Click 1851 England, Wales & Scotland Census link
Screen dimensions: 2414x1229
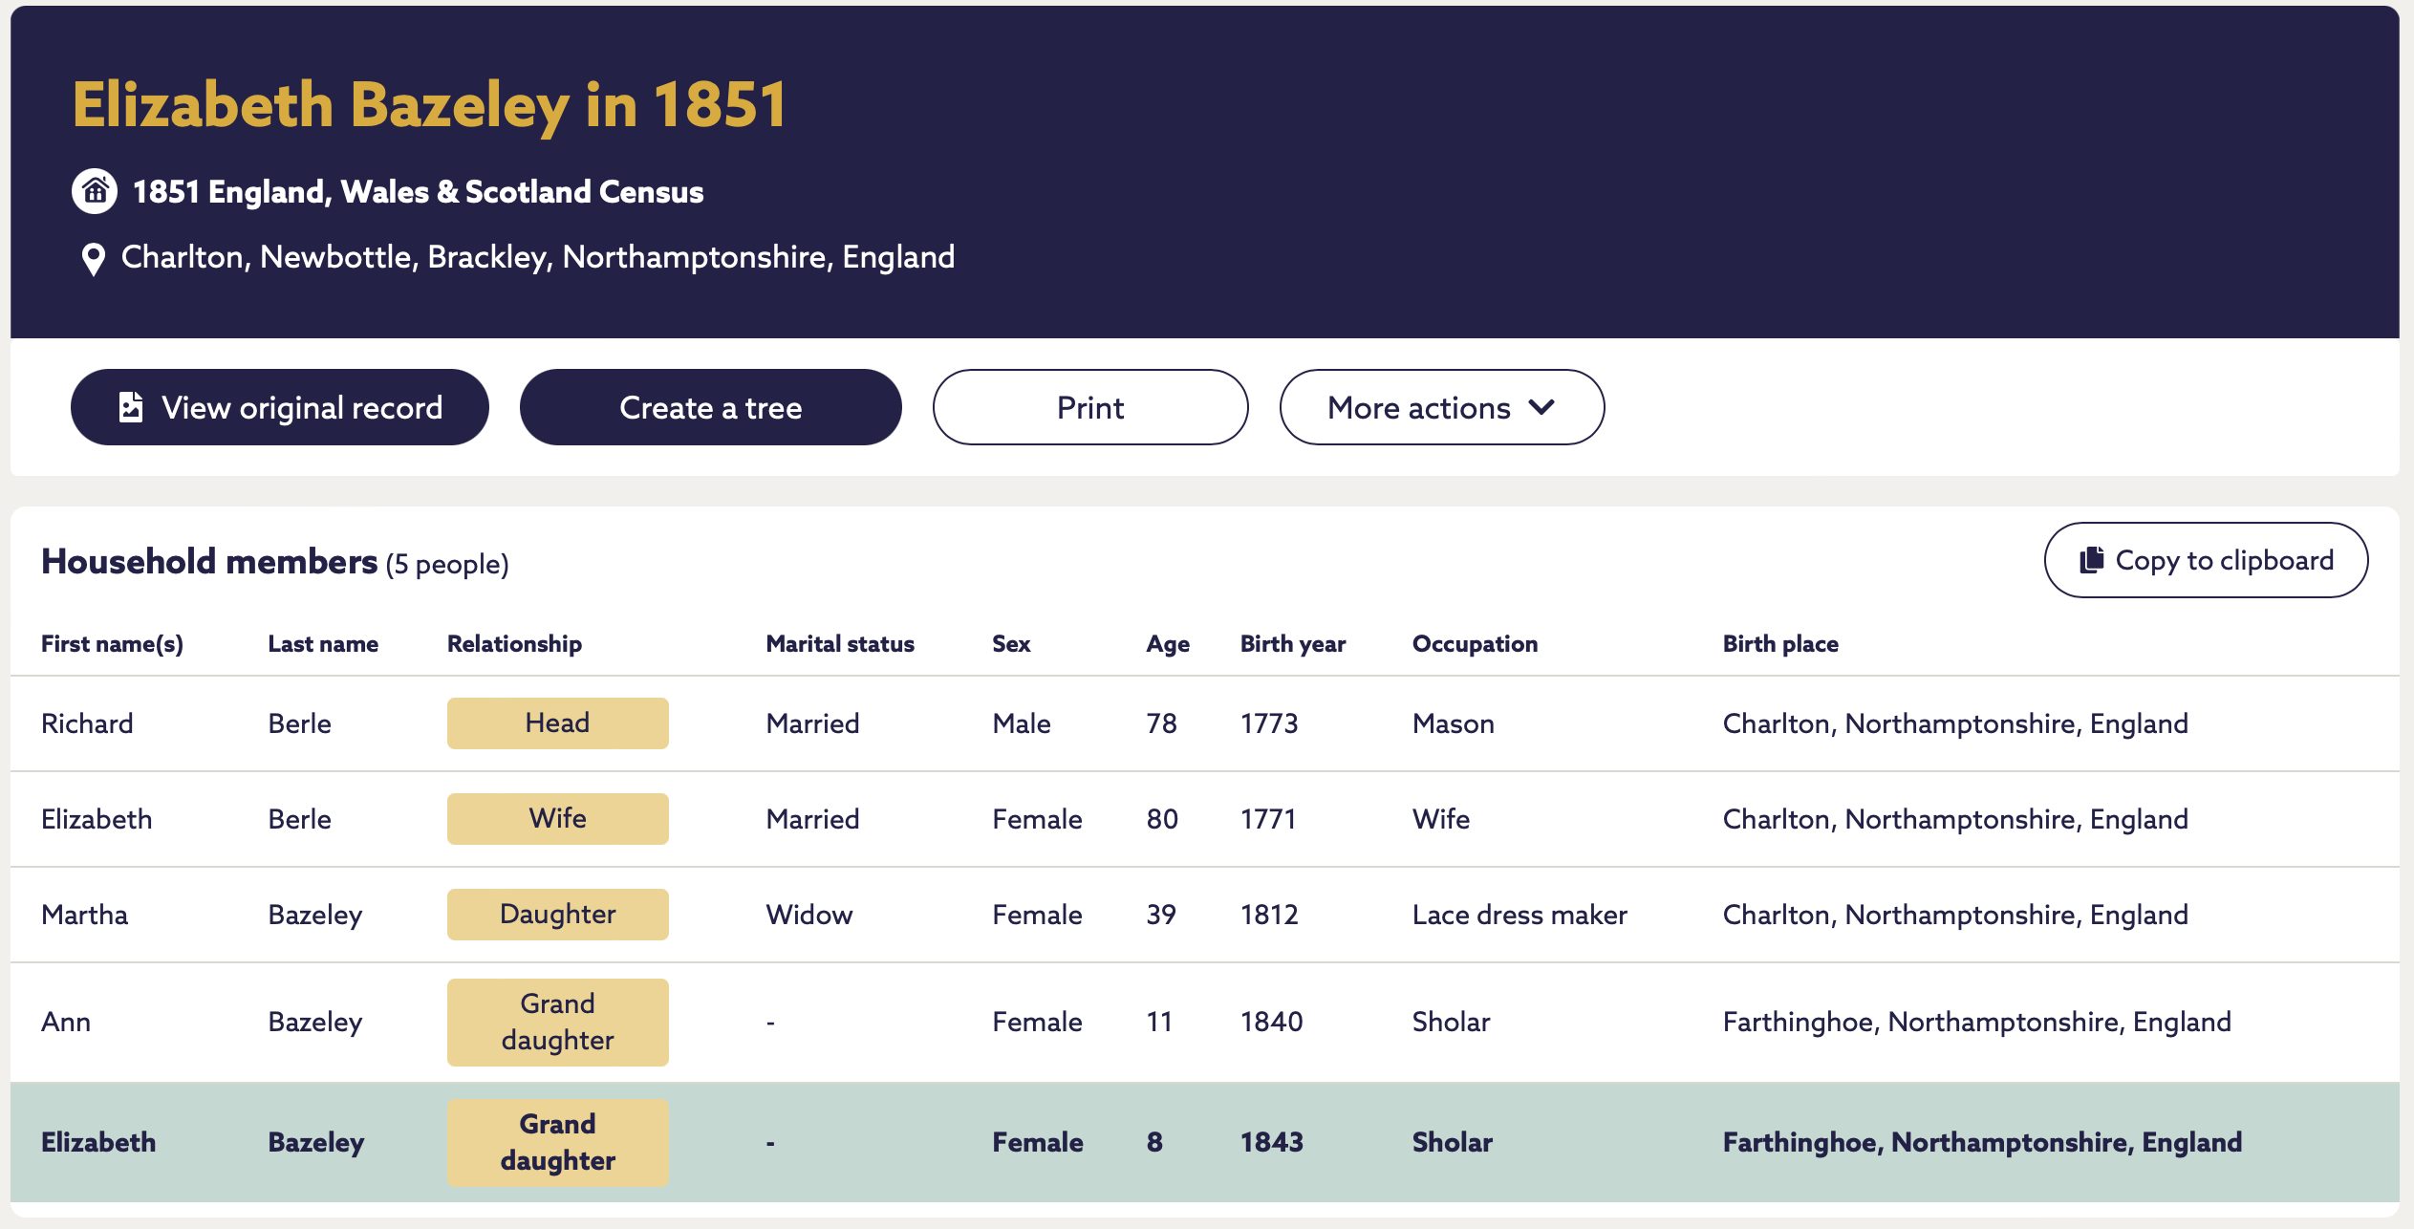418,192
